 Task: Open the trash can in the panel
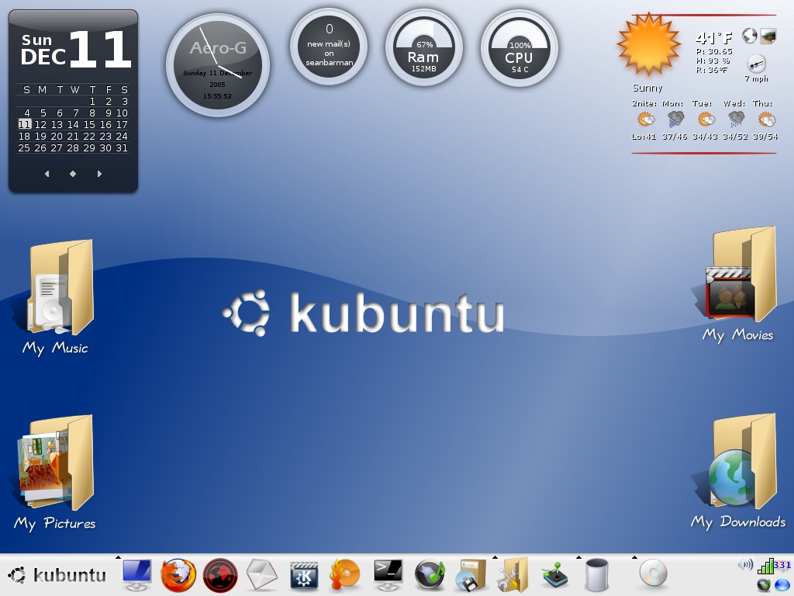pyautogui.click(x=596, y=575)
